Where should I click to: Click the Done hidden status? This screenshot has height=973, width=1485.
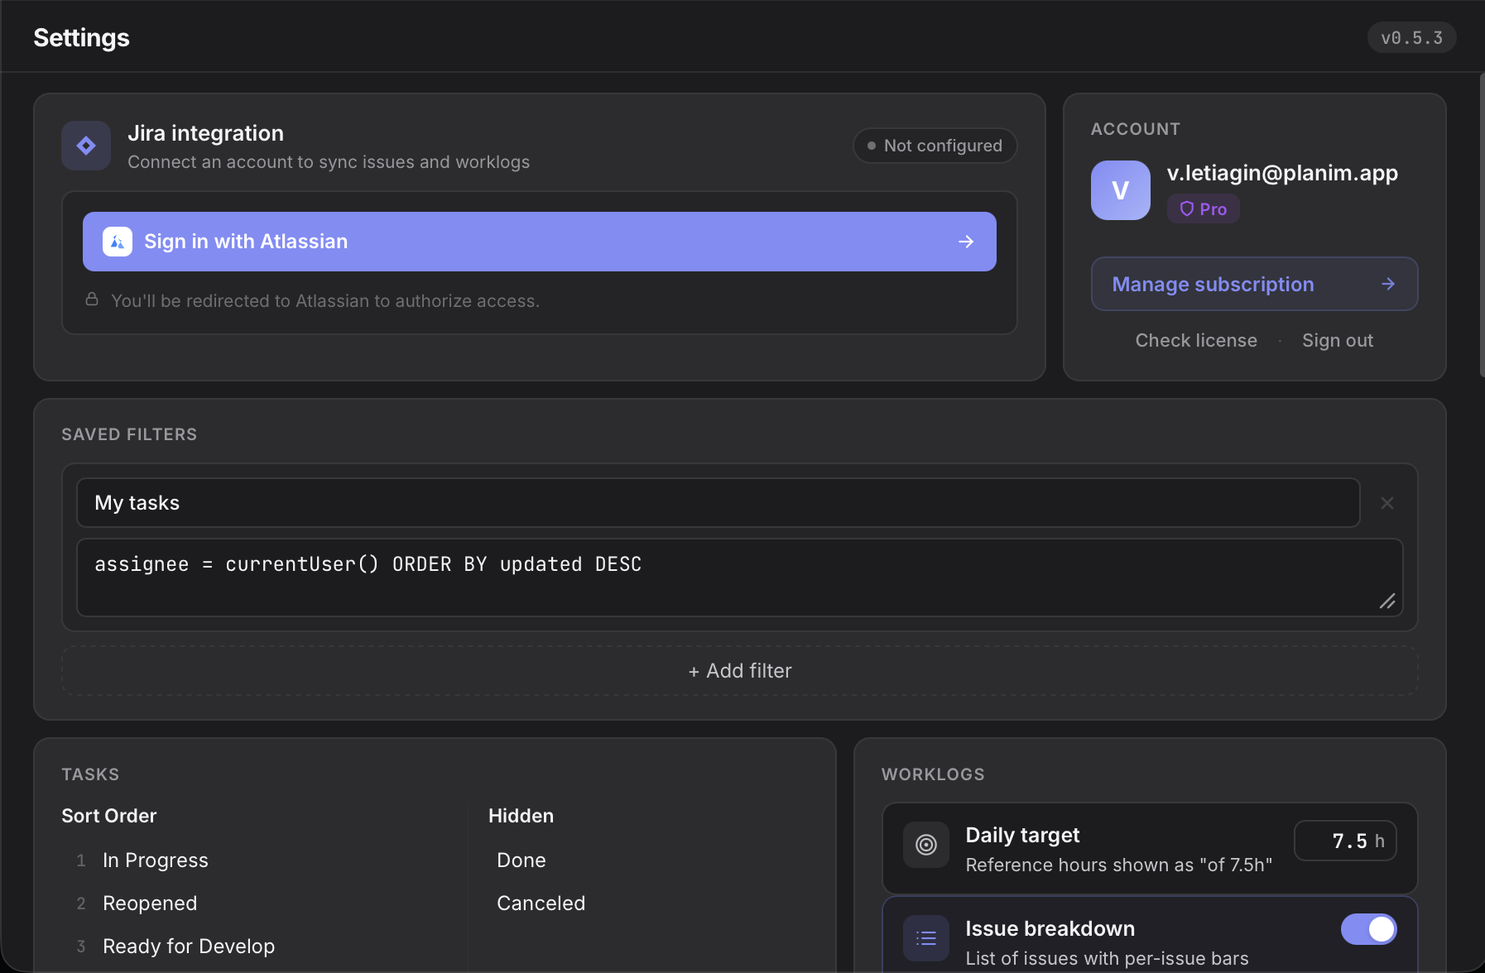(x=521, y=860)
